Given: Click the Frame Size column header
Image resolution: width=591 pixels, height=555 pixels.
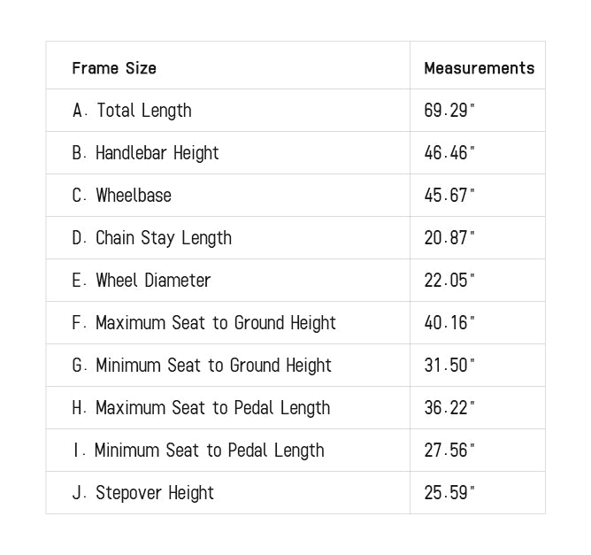Looking at the screenshot, I should click(x=114, y=68).
